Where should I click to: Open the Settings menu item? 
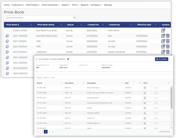(x=108, y=5)
